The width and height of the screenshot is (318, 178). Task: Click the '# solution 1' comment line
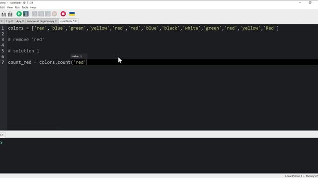tap(23, 51)
